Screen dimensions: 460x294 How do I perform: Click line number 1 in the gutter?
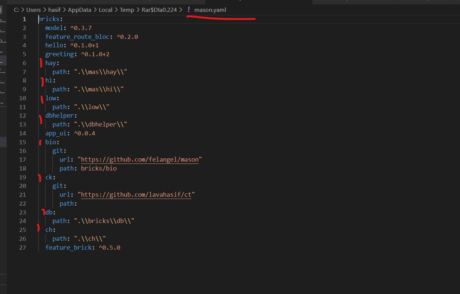[x=24, y=19]
